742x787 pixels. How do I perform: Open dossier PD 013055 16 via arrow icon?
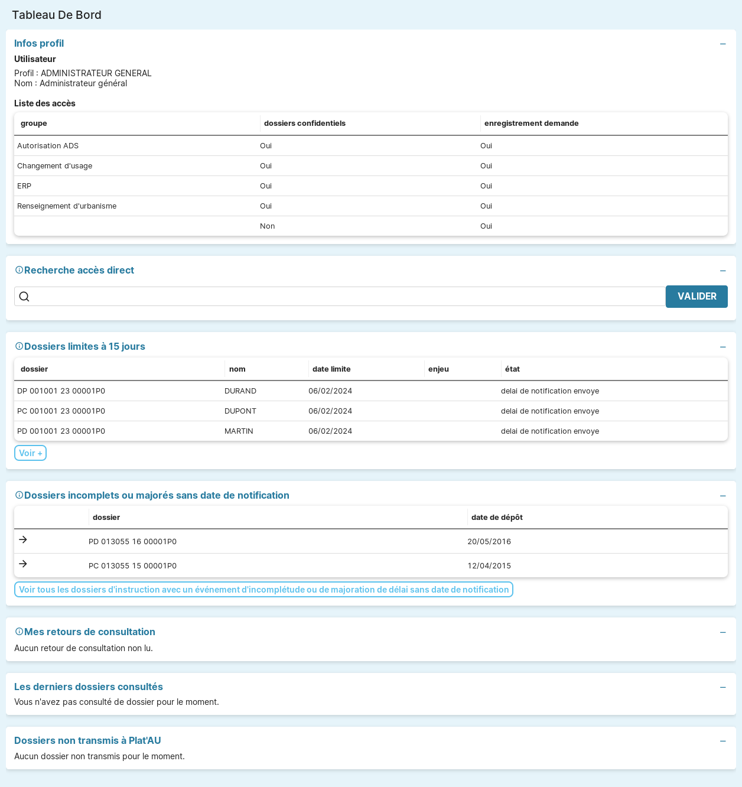pyautogui.click(x=23, y=539)
